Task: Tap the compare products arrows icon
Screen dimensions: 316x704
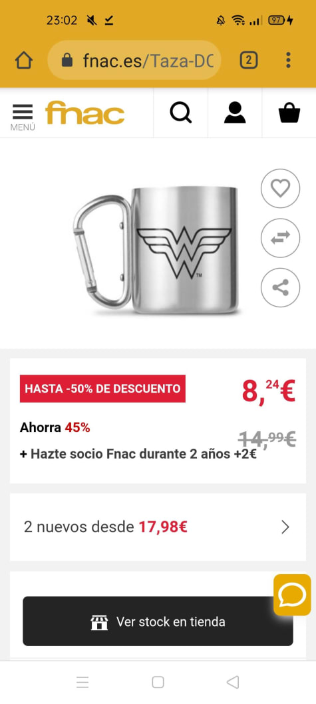Action: (281, 238)
